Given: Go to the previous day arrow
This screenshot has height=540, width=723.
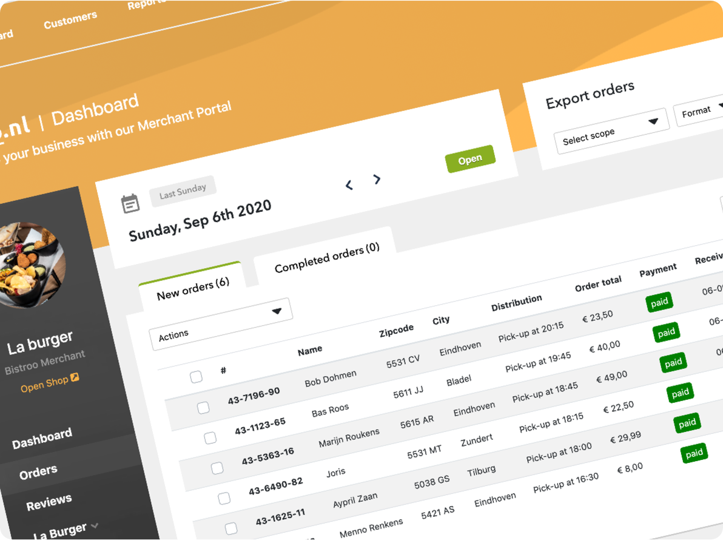Looking at the screenshot, I should (x=349, y=186).
